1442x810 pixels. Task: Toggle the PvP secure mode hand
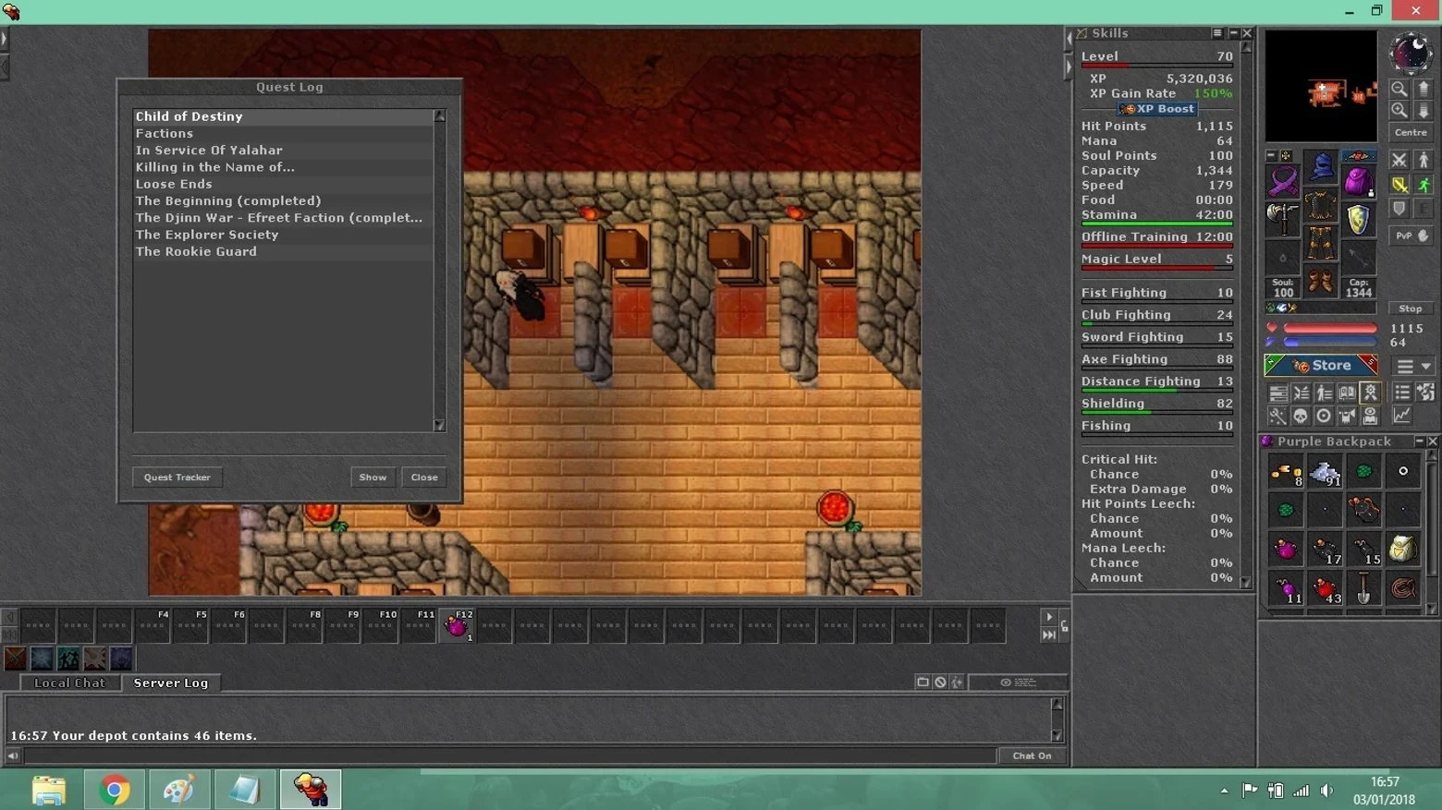point(1411,236)
